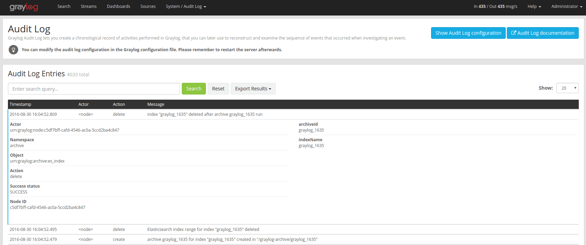Viewport: 586px width, 245px height.
Task: Click the object urn:graylog:archive:es_index
Action: pyautogui.click(x=37, y=161)
